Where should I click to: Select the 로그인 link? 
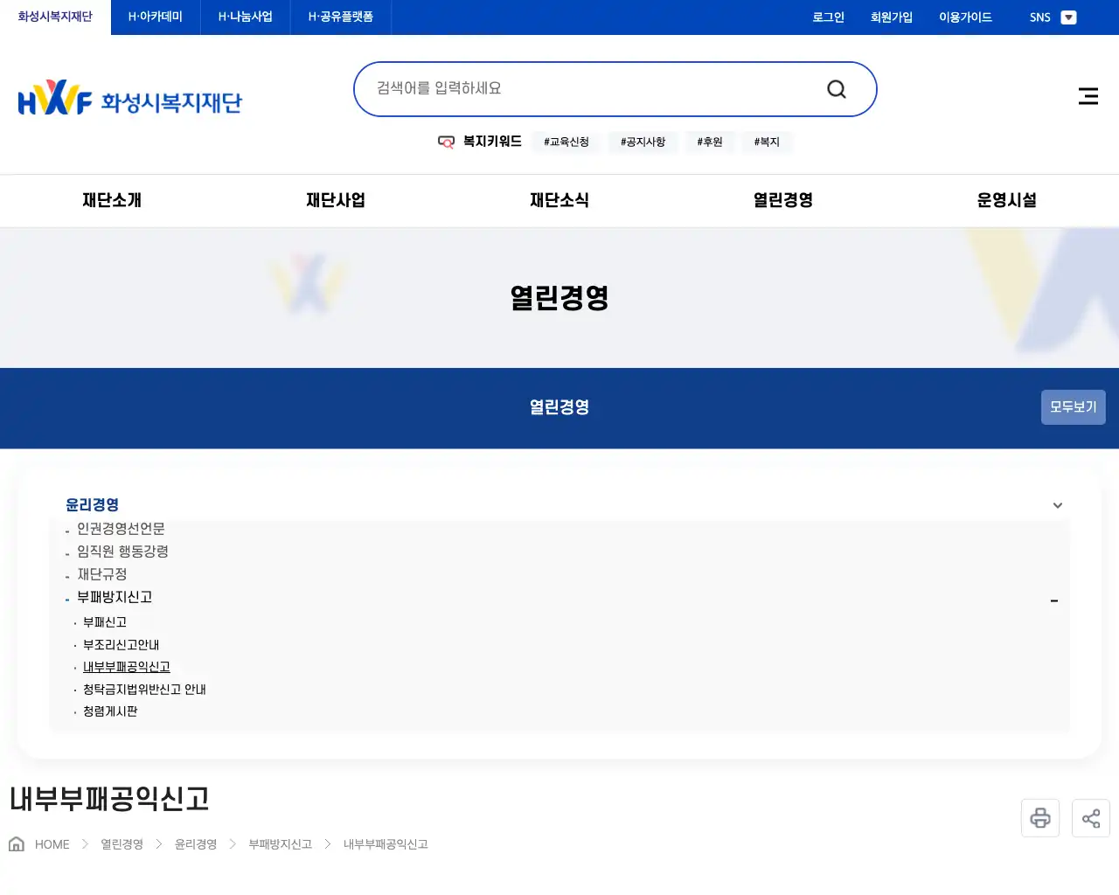(827, 17)
